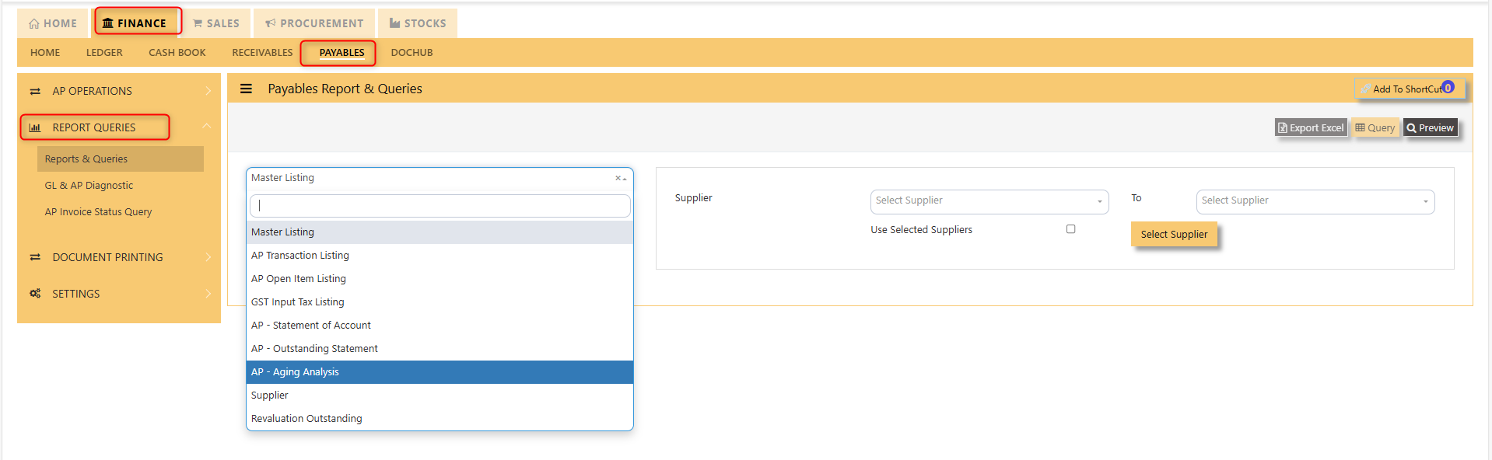Open the Sales cart icon tab
Viewport: 1492px width, 460px height.
pos(198,24)
